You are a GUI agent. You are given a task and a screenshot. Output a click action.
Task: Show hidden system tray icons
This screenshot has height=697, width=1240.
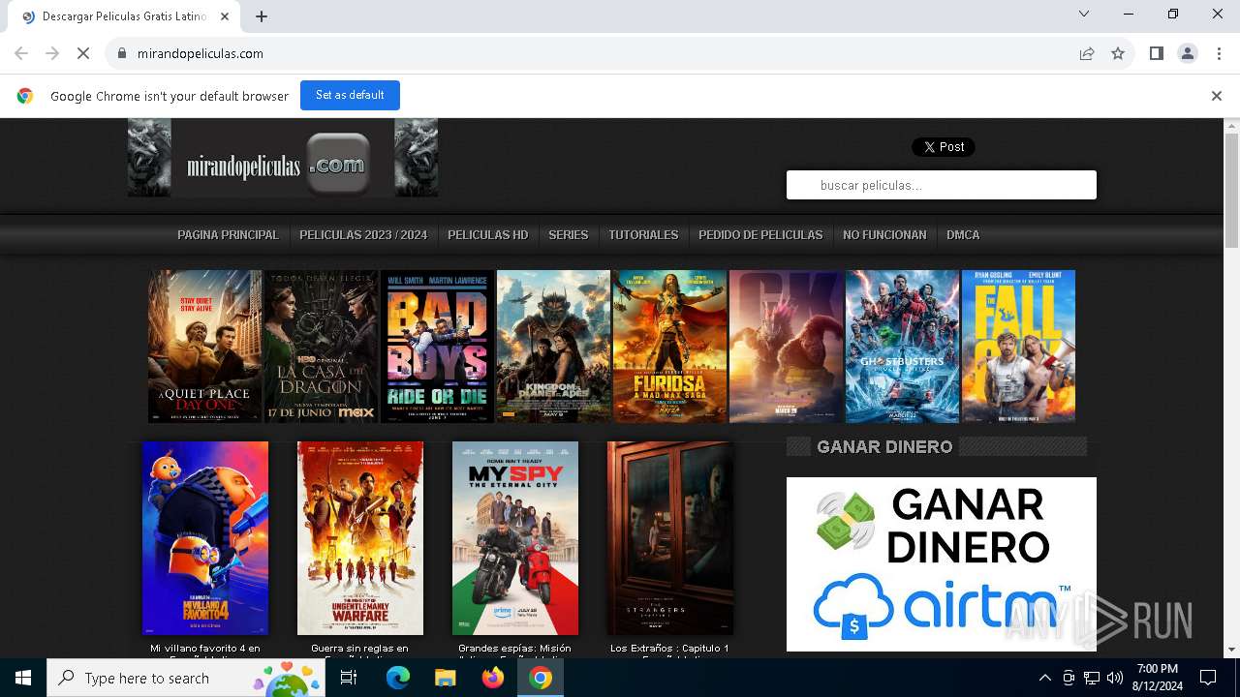coord(1044,678)
